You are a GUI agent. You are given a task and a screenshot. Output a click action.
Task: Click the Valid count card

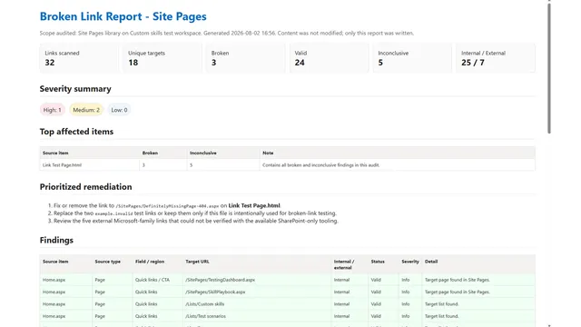pyautogui.click(x=329, y=58)
